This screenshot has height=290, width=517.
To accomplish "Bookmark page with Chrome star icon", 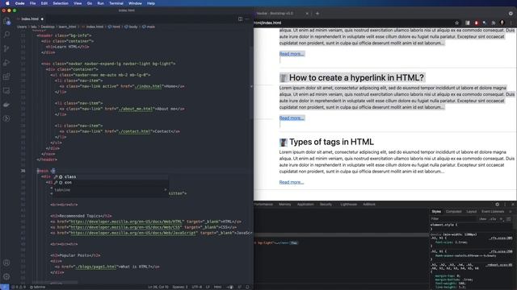I will click(456, 23).
